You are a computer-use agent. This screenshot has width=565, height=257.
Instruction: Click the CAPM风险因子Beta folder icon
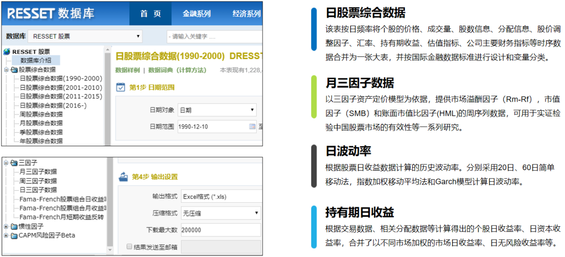[x=14, y=236]
